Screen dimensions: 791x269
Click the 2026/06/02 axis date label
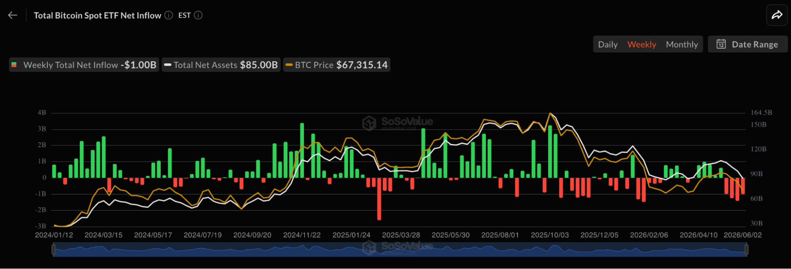pyautogui.click(x=743, y=235)
